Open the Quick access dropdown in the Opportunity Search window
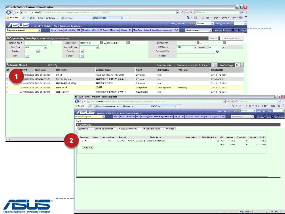Image resolution: width=285 pixels, height=214 pixels. click(210, 30)
